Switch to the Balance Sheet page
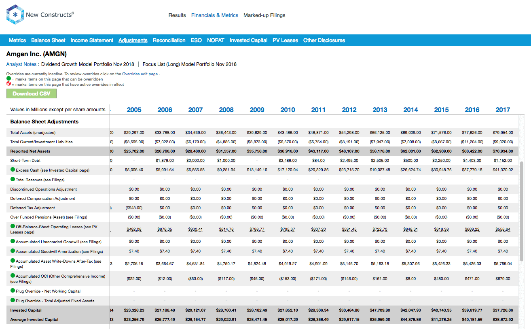This screenshot has width=531, height=329. 48,40
